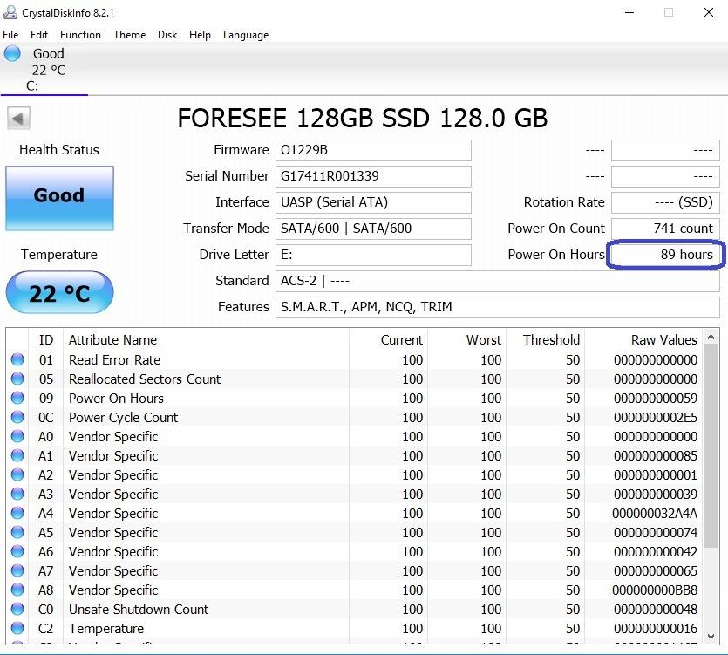Click the CrystalDiskInfo app icon in title bar

[x=10, y=12]
